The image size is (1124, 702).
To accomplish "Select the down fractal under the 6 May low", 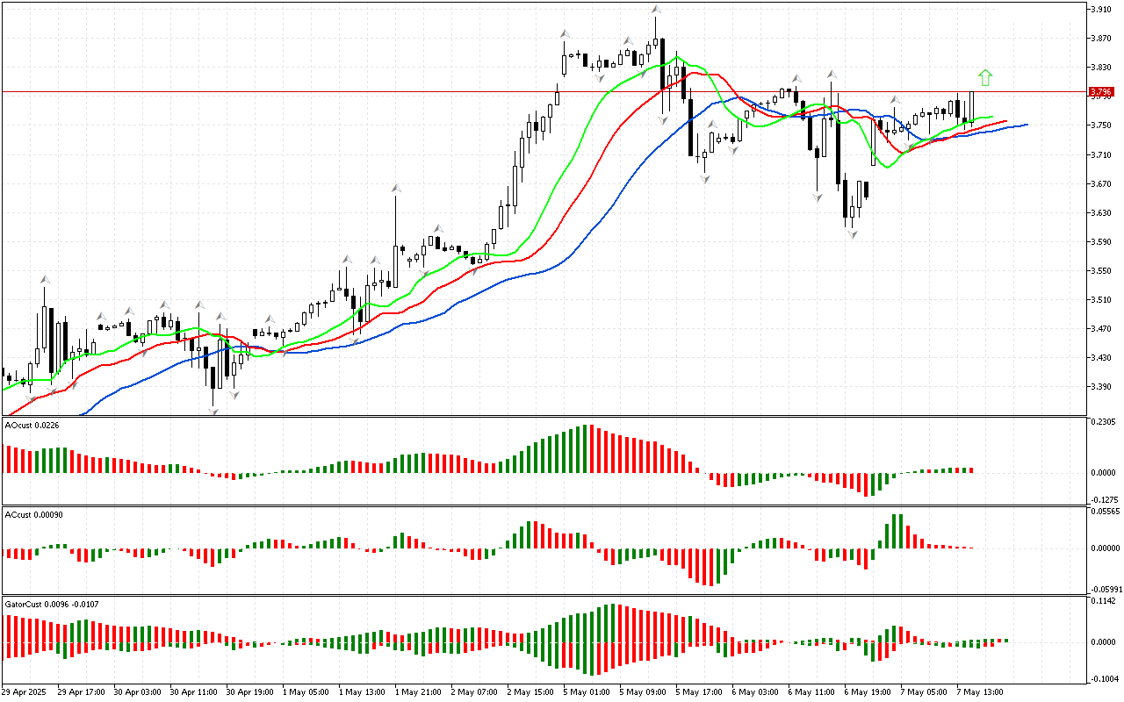I will point(852,235).
